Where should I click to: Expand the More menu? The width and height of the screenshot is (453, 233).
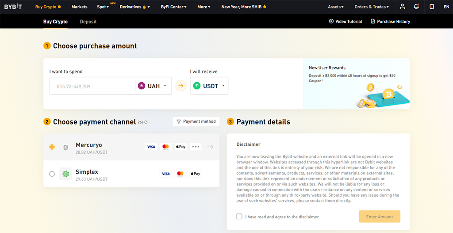pyautogui.click(x=203, y=7)
